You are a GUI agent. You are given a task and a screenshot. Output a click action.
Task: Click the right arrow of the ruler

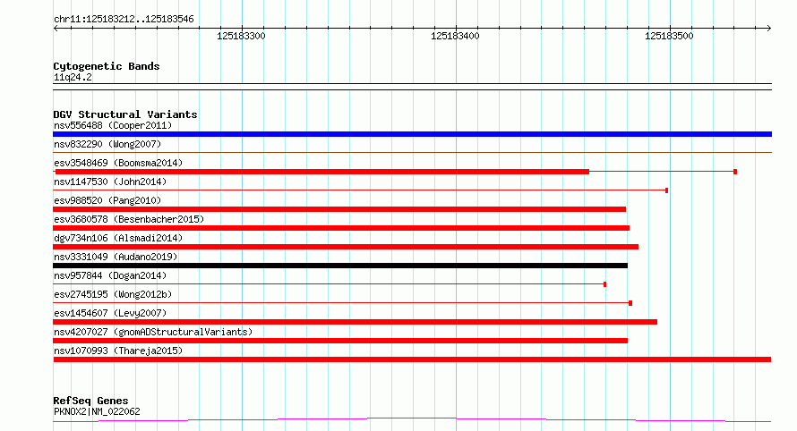(x=768, y=29)
